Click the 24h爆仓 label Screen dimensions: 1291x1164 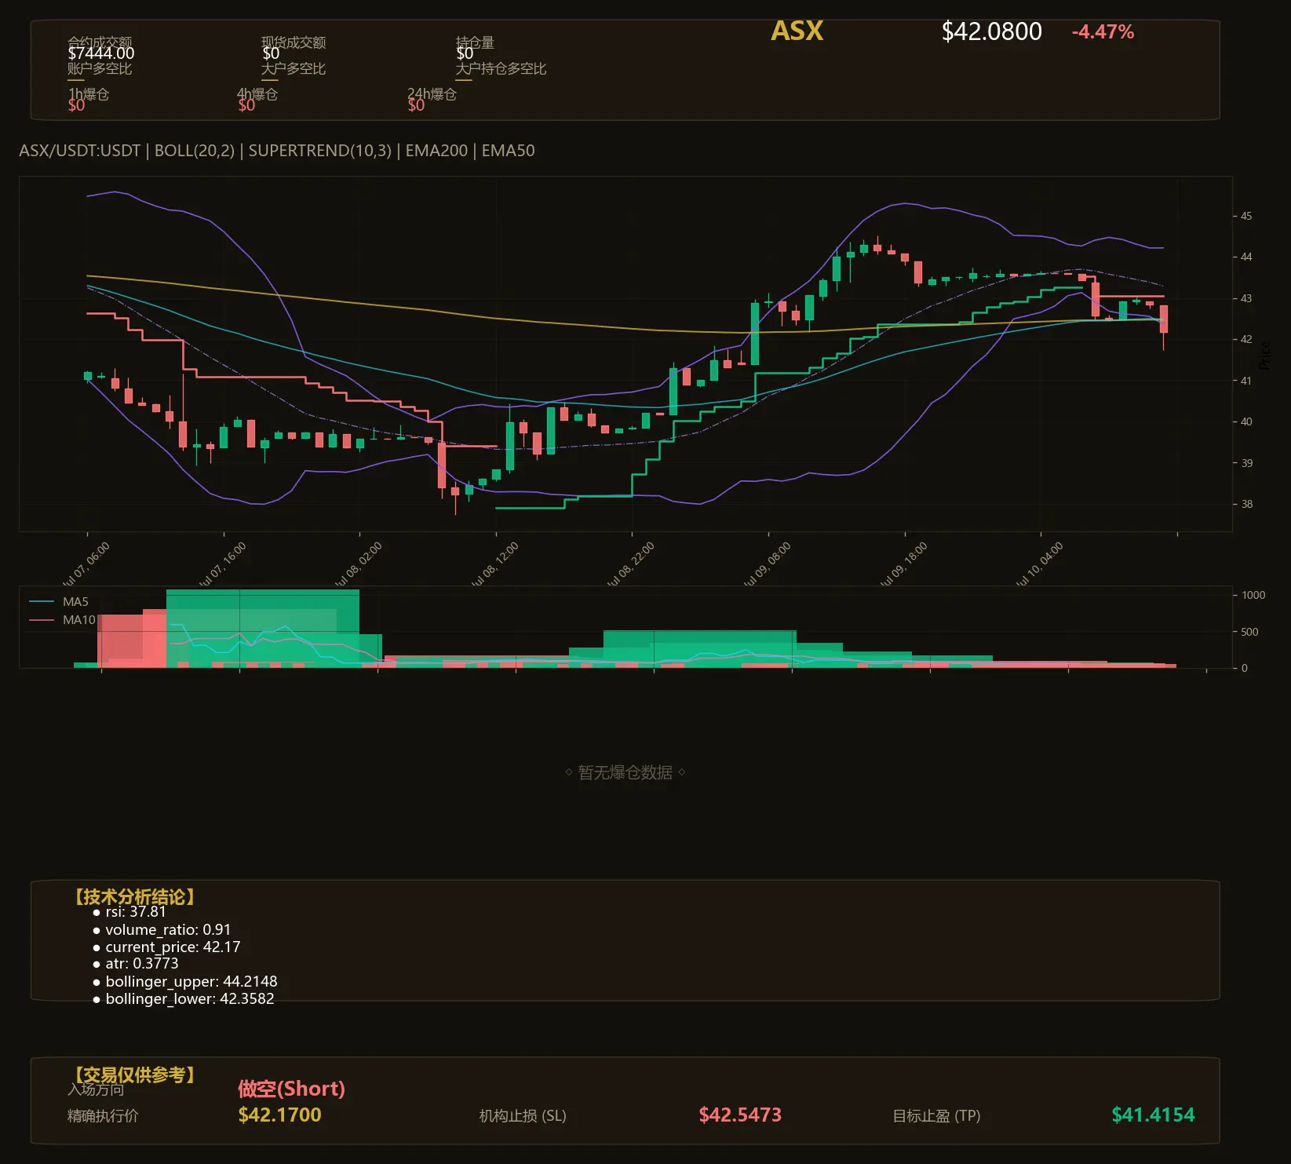pos(432,94)
